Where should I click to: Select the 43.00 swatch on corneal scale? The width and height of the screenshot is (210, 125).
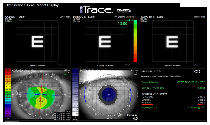click(x=8, y=99)
